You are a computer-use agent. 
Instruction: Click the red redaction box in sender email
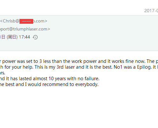(26, 21)
